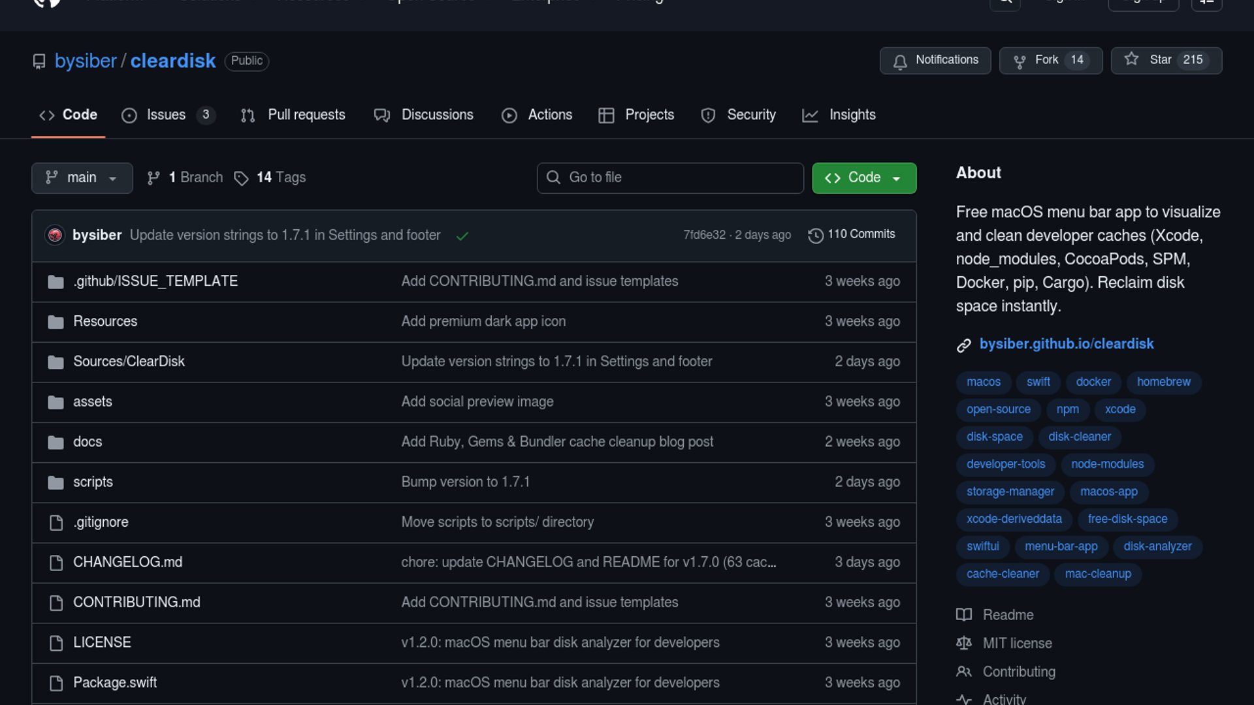The width and height of the screenshot is (1254, 705).
Task: Open commit history clock icon
Action: pos(815,235)
